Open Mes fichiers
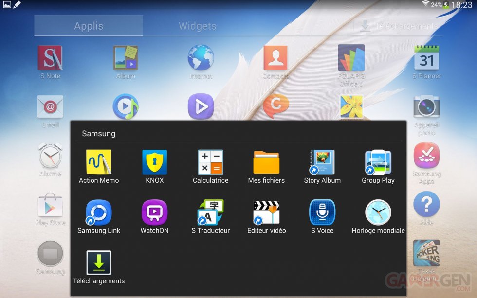Viewport: 477px width, 298px height. (x=266, y=163)
